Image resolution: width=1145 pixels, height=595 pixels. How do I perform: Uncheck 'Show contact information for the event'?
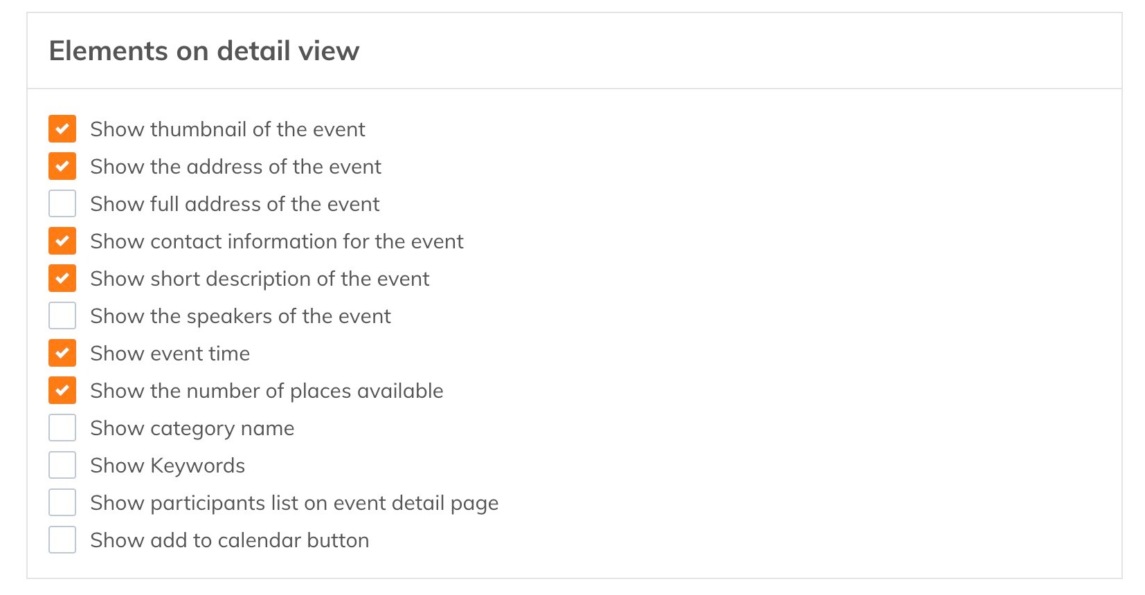pyautogui.click(x=62, y=241)
